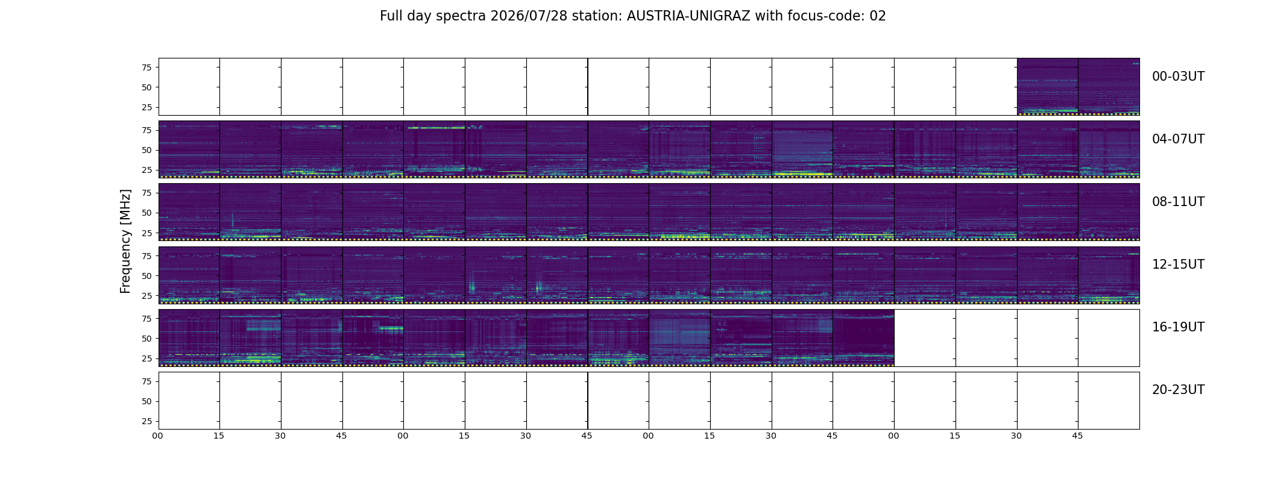Select the first empty panel in 20-23UT row
This screenshot has width=1266, height=482.
(x=189, y=400)
